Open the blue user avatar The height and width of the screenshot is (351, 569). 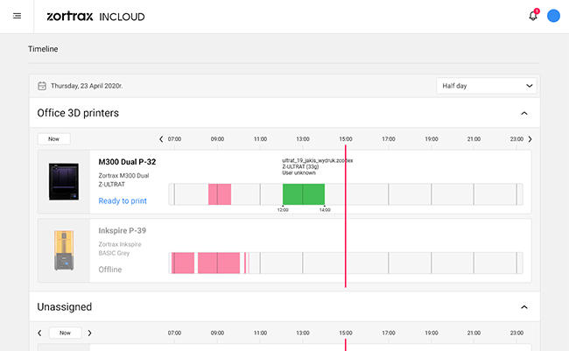(553, 16)
